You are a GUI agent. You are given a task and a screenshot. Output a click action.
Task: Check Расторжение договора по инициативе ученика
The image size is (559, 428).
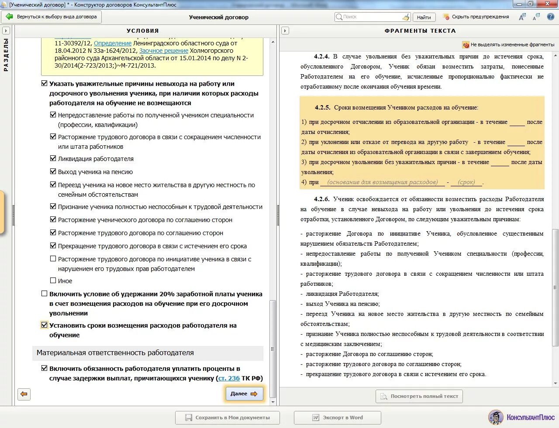tap(53, 259)
